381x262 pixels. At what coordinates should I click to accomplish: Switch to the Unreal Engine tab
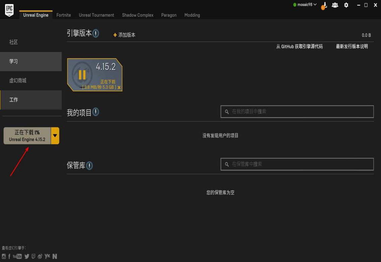click(x=36, y=15)
